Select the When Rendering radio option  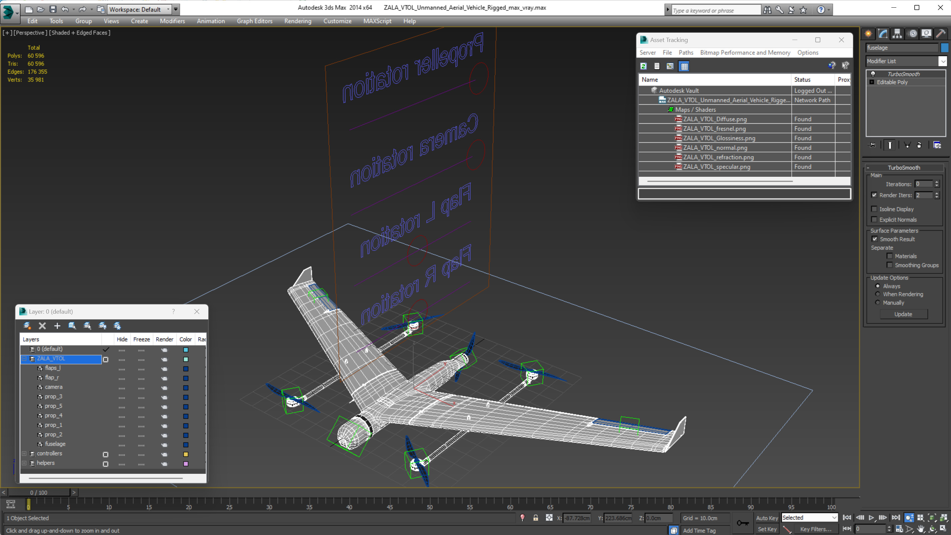point(878,294)
